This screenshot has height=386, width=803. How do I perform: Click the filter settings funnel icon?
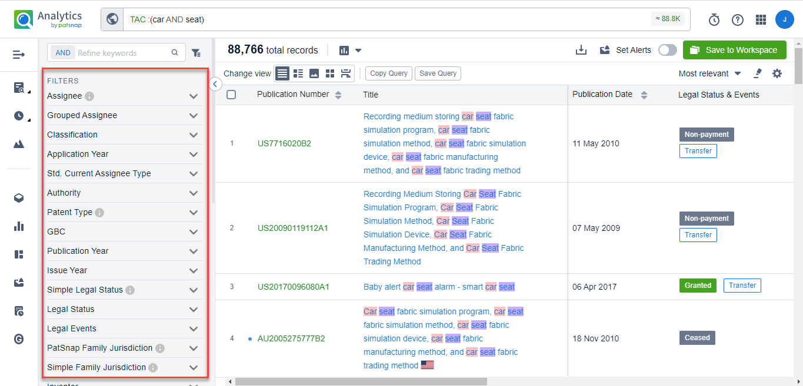coord(196,53)
